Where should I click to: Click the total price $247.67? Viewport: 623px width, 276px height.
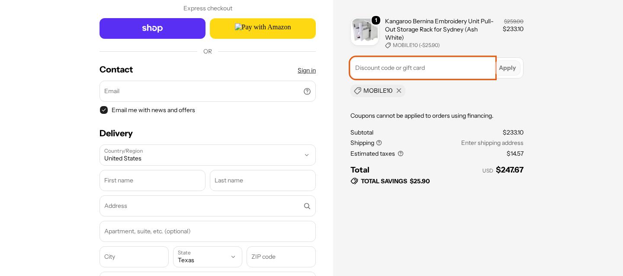click(510, 170)
